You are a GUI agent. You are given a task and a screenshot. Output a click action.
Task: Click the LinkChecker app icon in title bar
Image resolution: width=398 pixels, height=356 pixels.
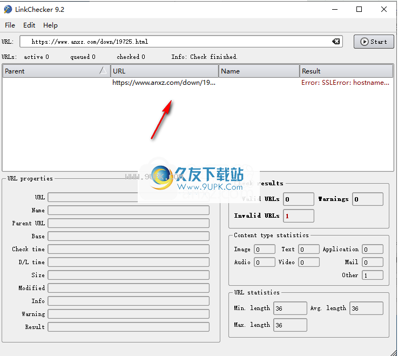coord(8,9)
